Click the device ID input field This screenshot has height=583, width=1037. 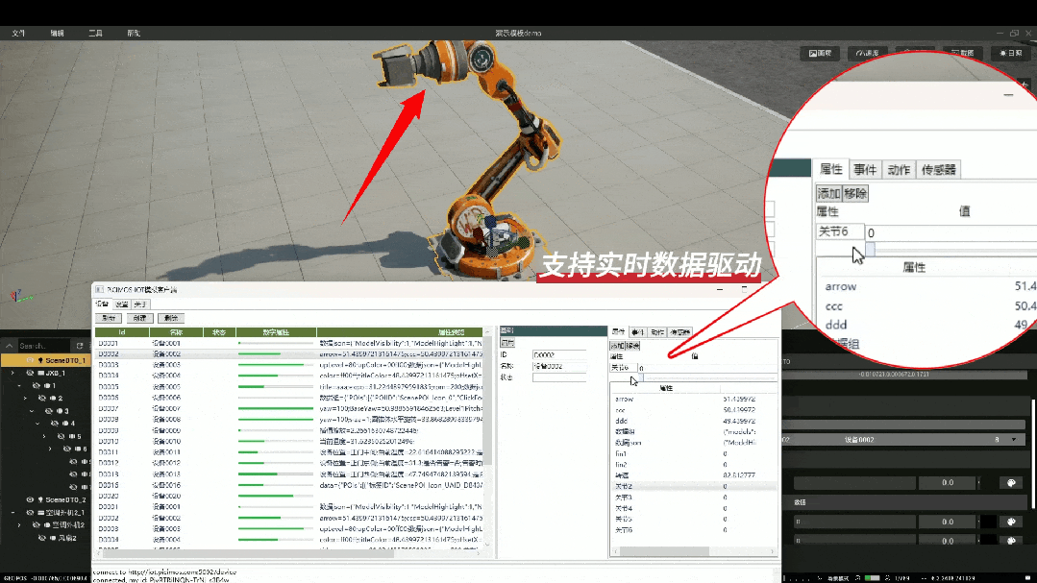[x=558, y=355]
